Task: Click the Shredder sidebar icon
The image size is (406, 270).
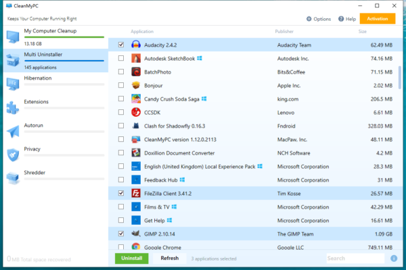Action: (13, 178)
